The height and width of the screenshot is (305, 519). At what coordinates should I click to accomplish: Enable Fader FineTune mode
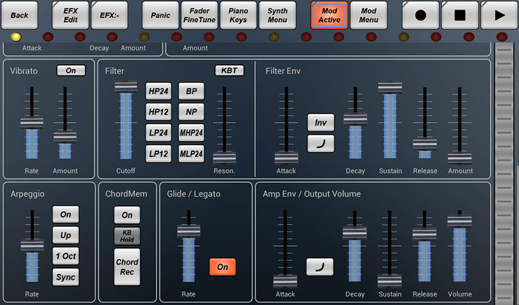pyautogui.click(x=200, y=15)
